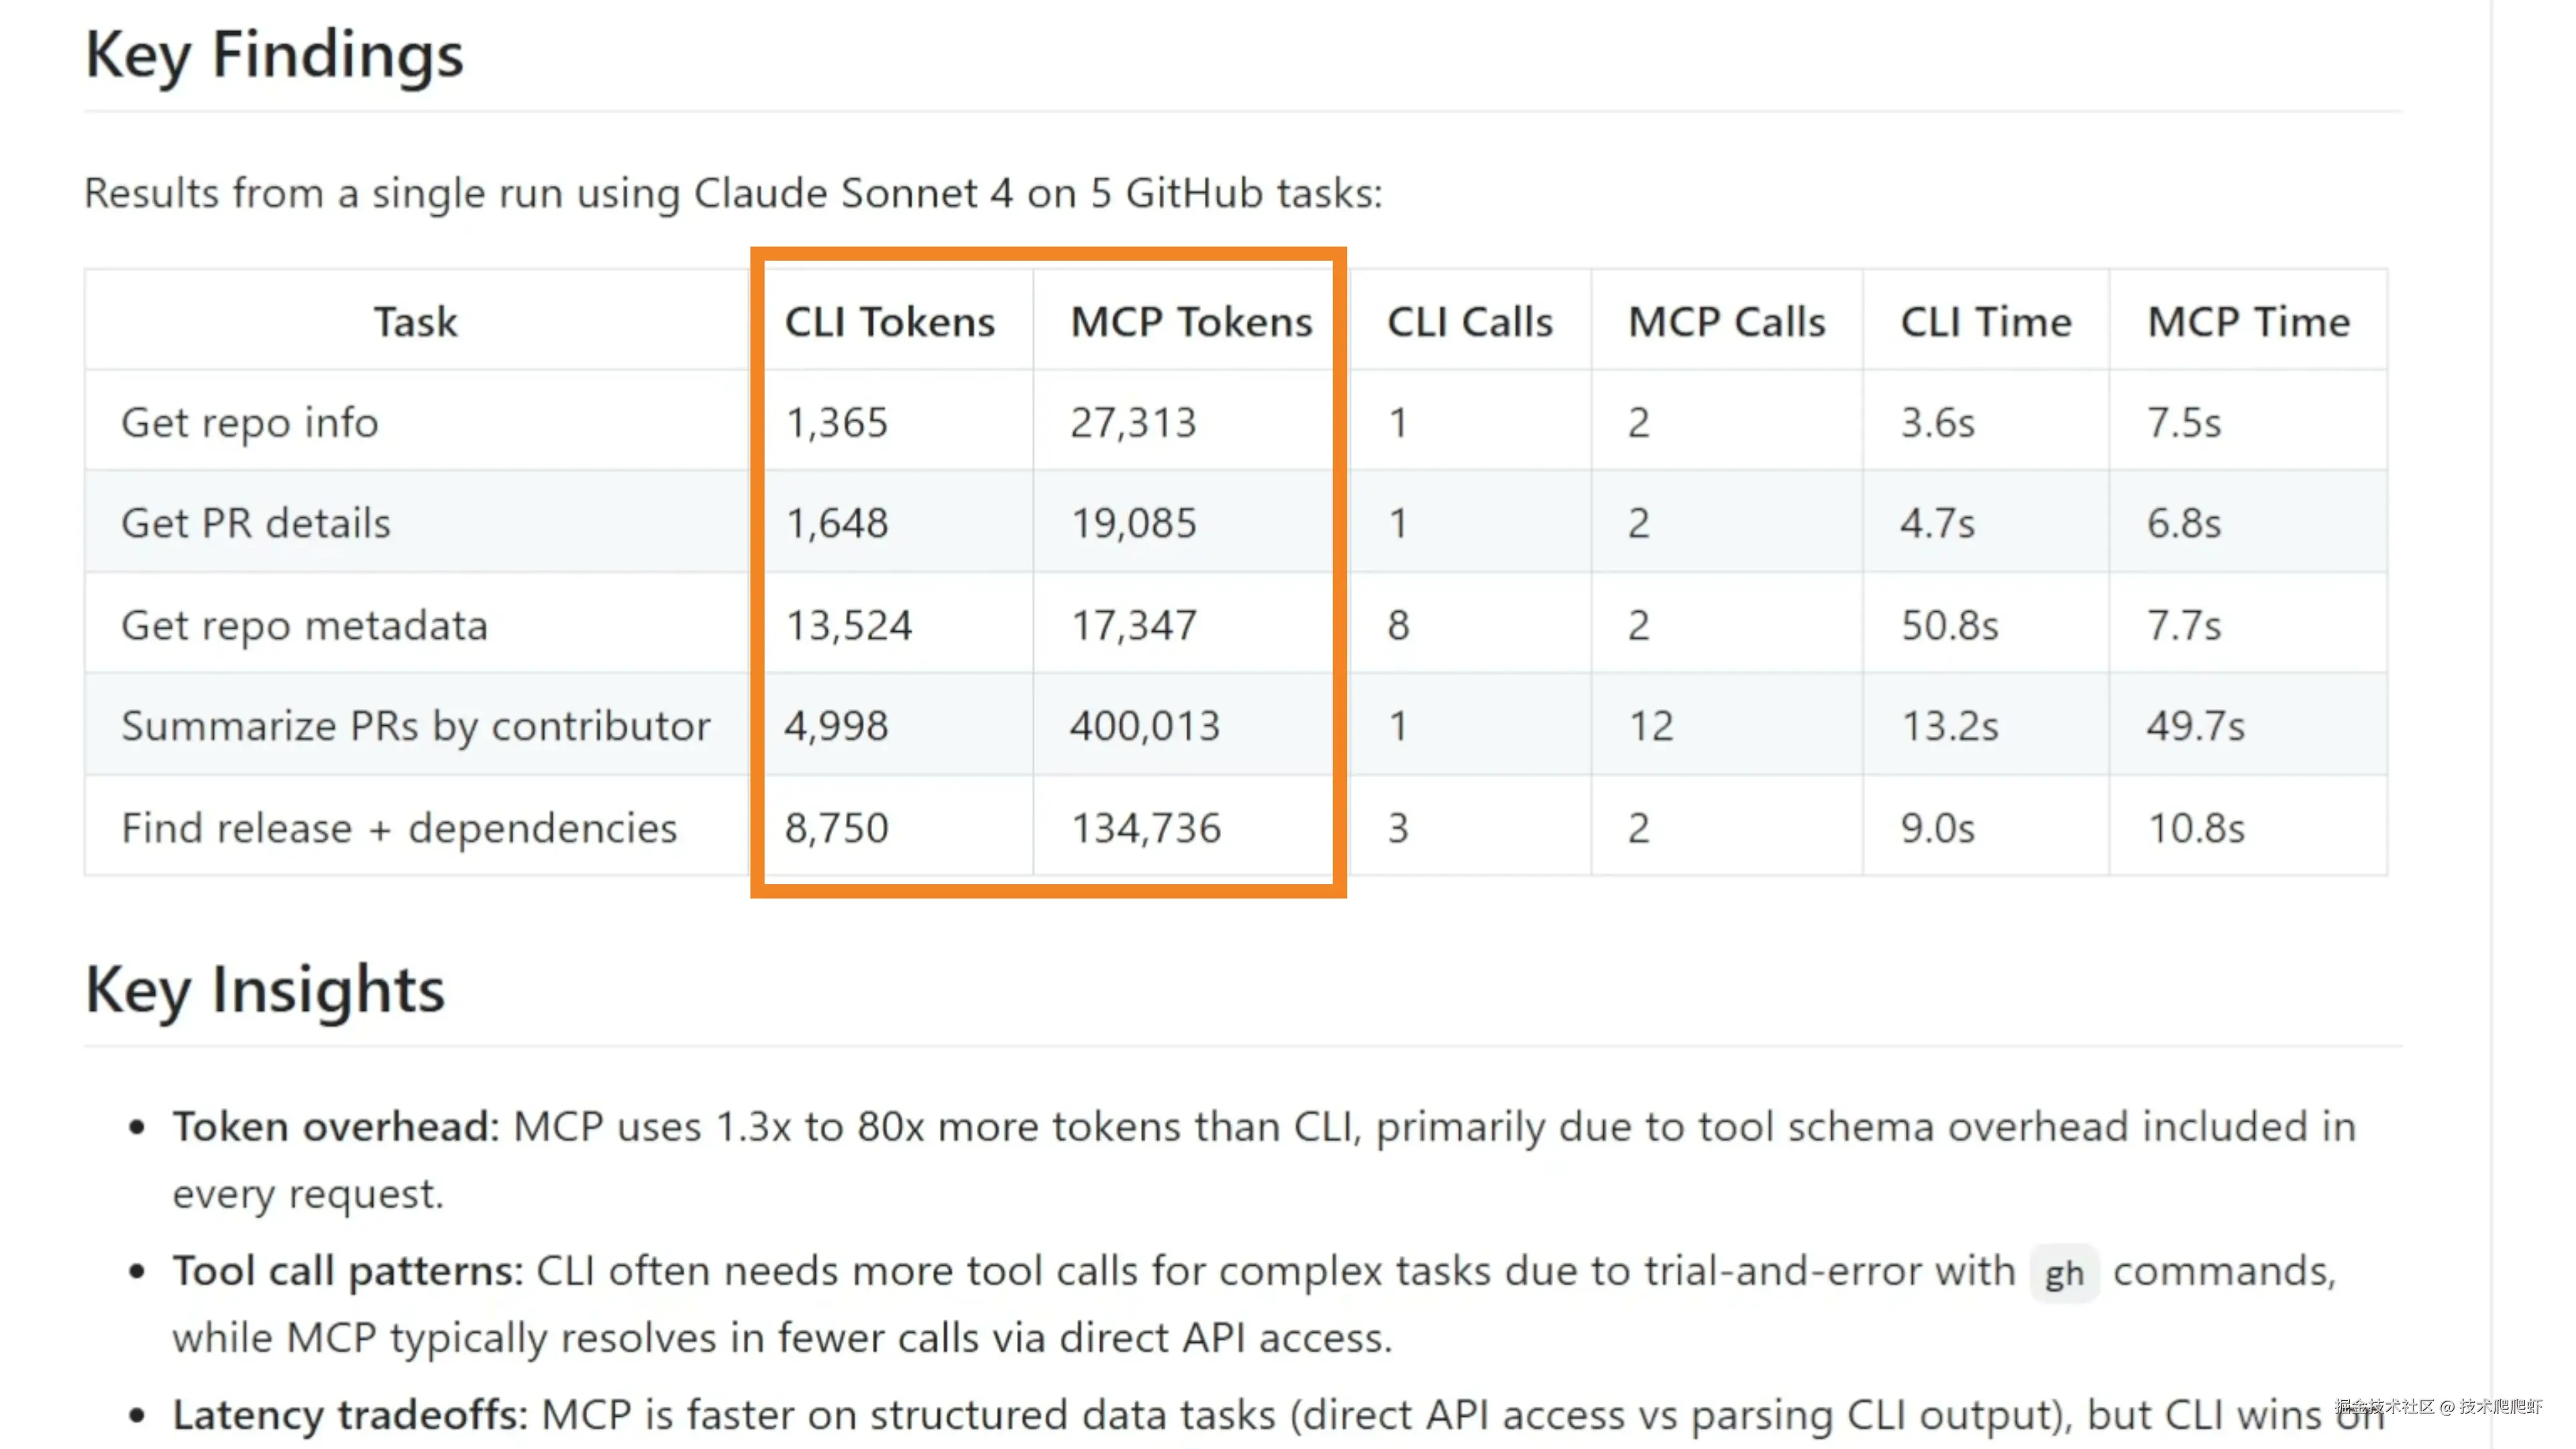
Task: Click the CLI Time column header
Action: 1985,322
